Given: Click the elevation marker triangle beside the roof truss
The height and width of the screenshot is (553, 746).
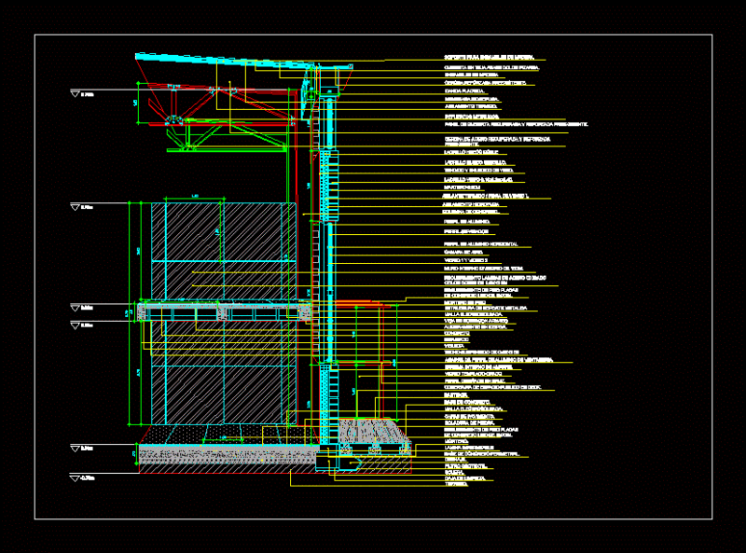Looking at the screenshot, I should coord(76,94).
